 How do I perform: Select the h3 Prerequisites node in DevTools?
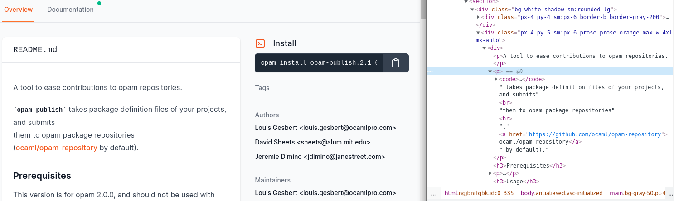point(530,166)
